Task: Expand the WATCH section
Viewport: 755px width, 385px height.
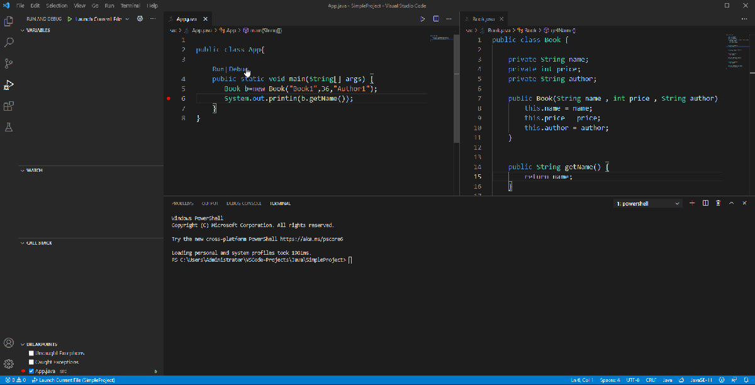Action: pyautogui.click(x=34, y=170)
